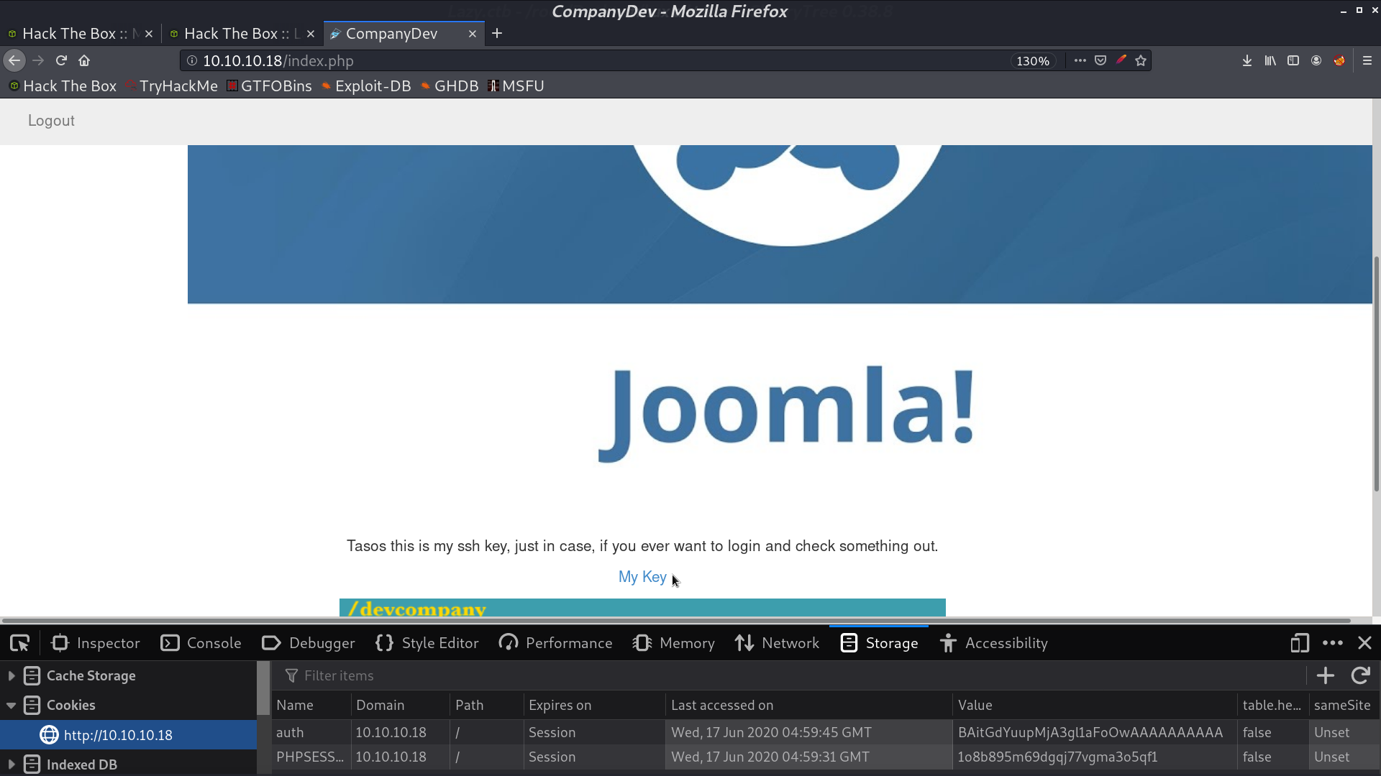Open page actions three-dot menu in URL bar

(x=1080, y=61)
